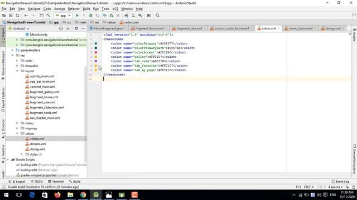This screenshot has height=200, width=357.
Task: Open Project Structure folder icon
Action: pos(149,16)
